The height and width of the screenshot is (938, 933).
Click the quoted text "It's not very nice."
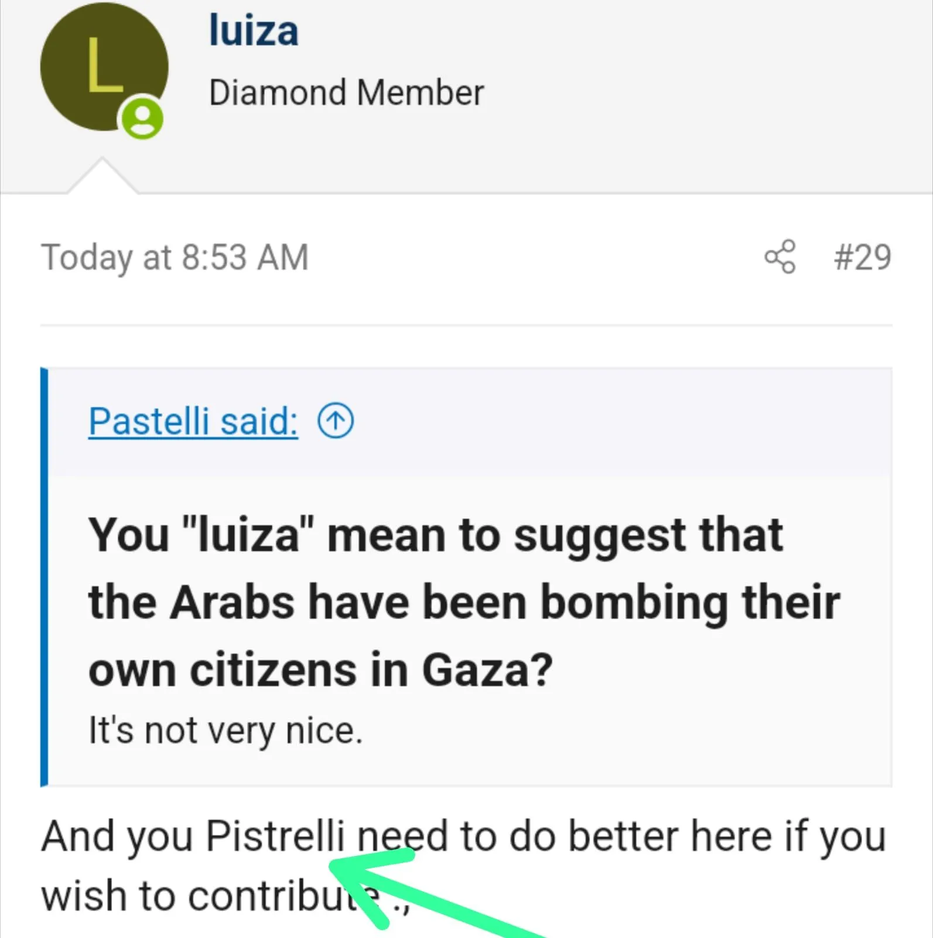point(225,730)
